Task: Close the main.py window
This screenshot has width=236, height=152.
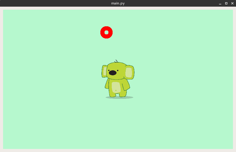Action: [232, 3]
